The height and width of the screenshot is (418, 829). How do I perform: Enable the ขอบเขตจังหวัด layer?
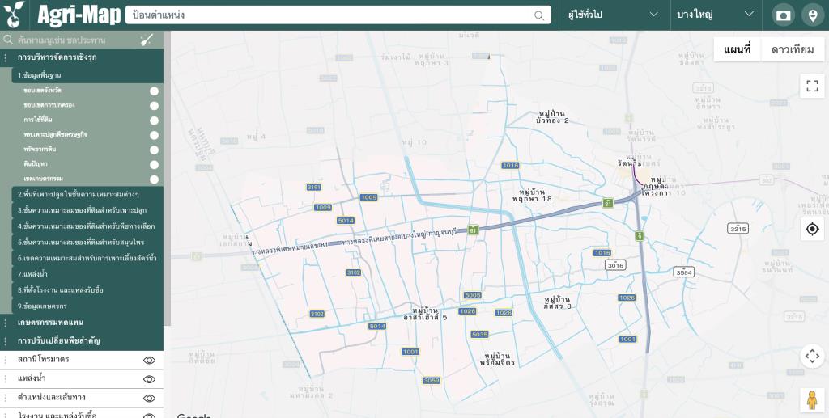pos(154,91)
